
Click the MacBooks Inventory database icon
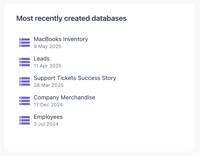pos(24,43)
